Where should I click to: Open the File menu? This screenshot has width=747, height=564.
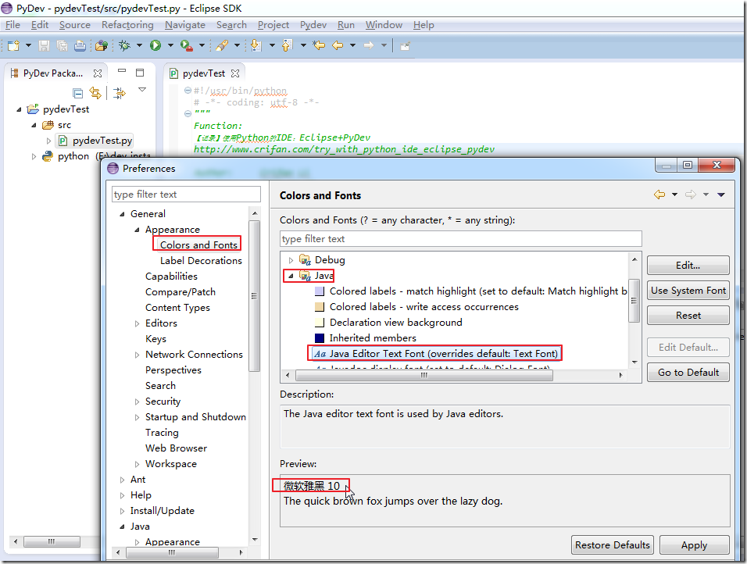13,25
